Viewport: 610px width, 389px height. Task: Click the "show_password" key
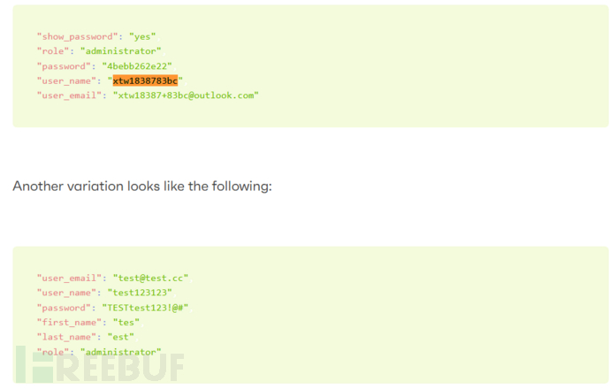click(77, 36)
